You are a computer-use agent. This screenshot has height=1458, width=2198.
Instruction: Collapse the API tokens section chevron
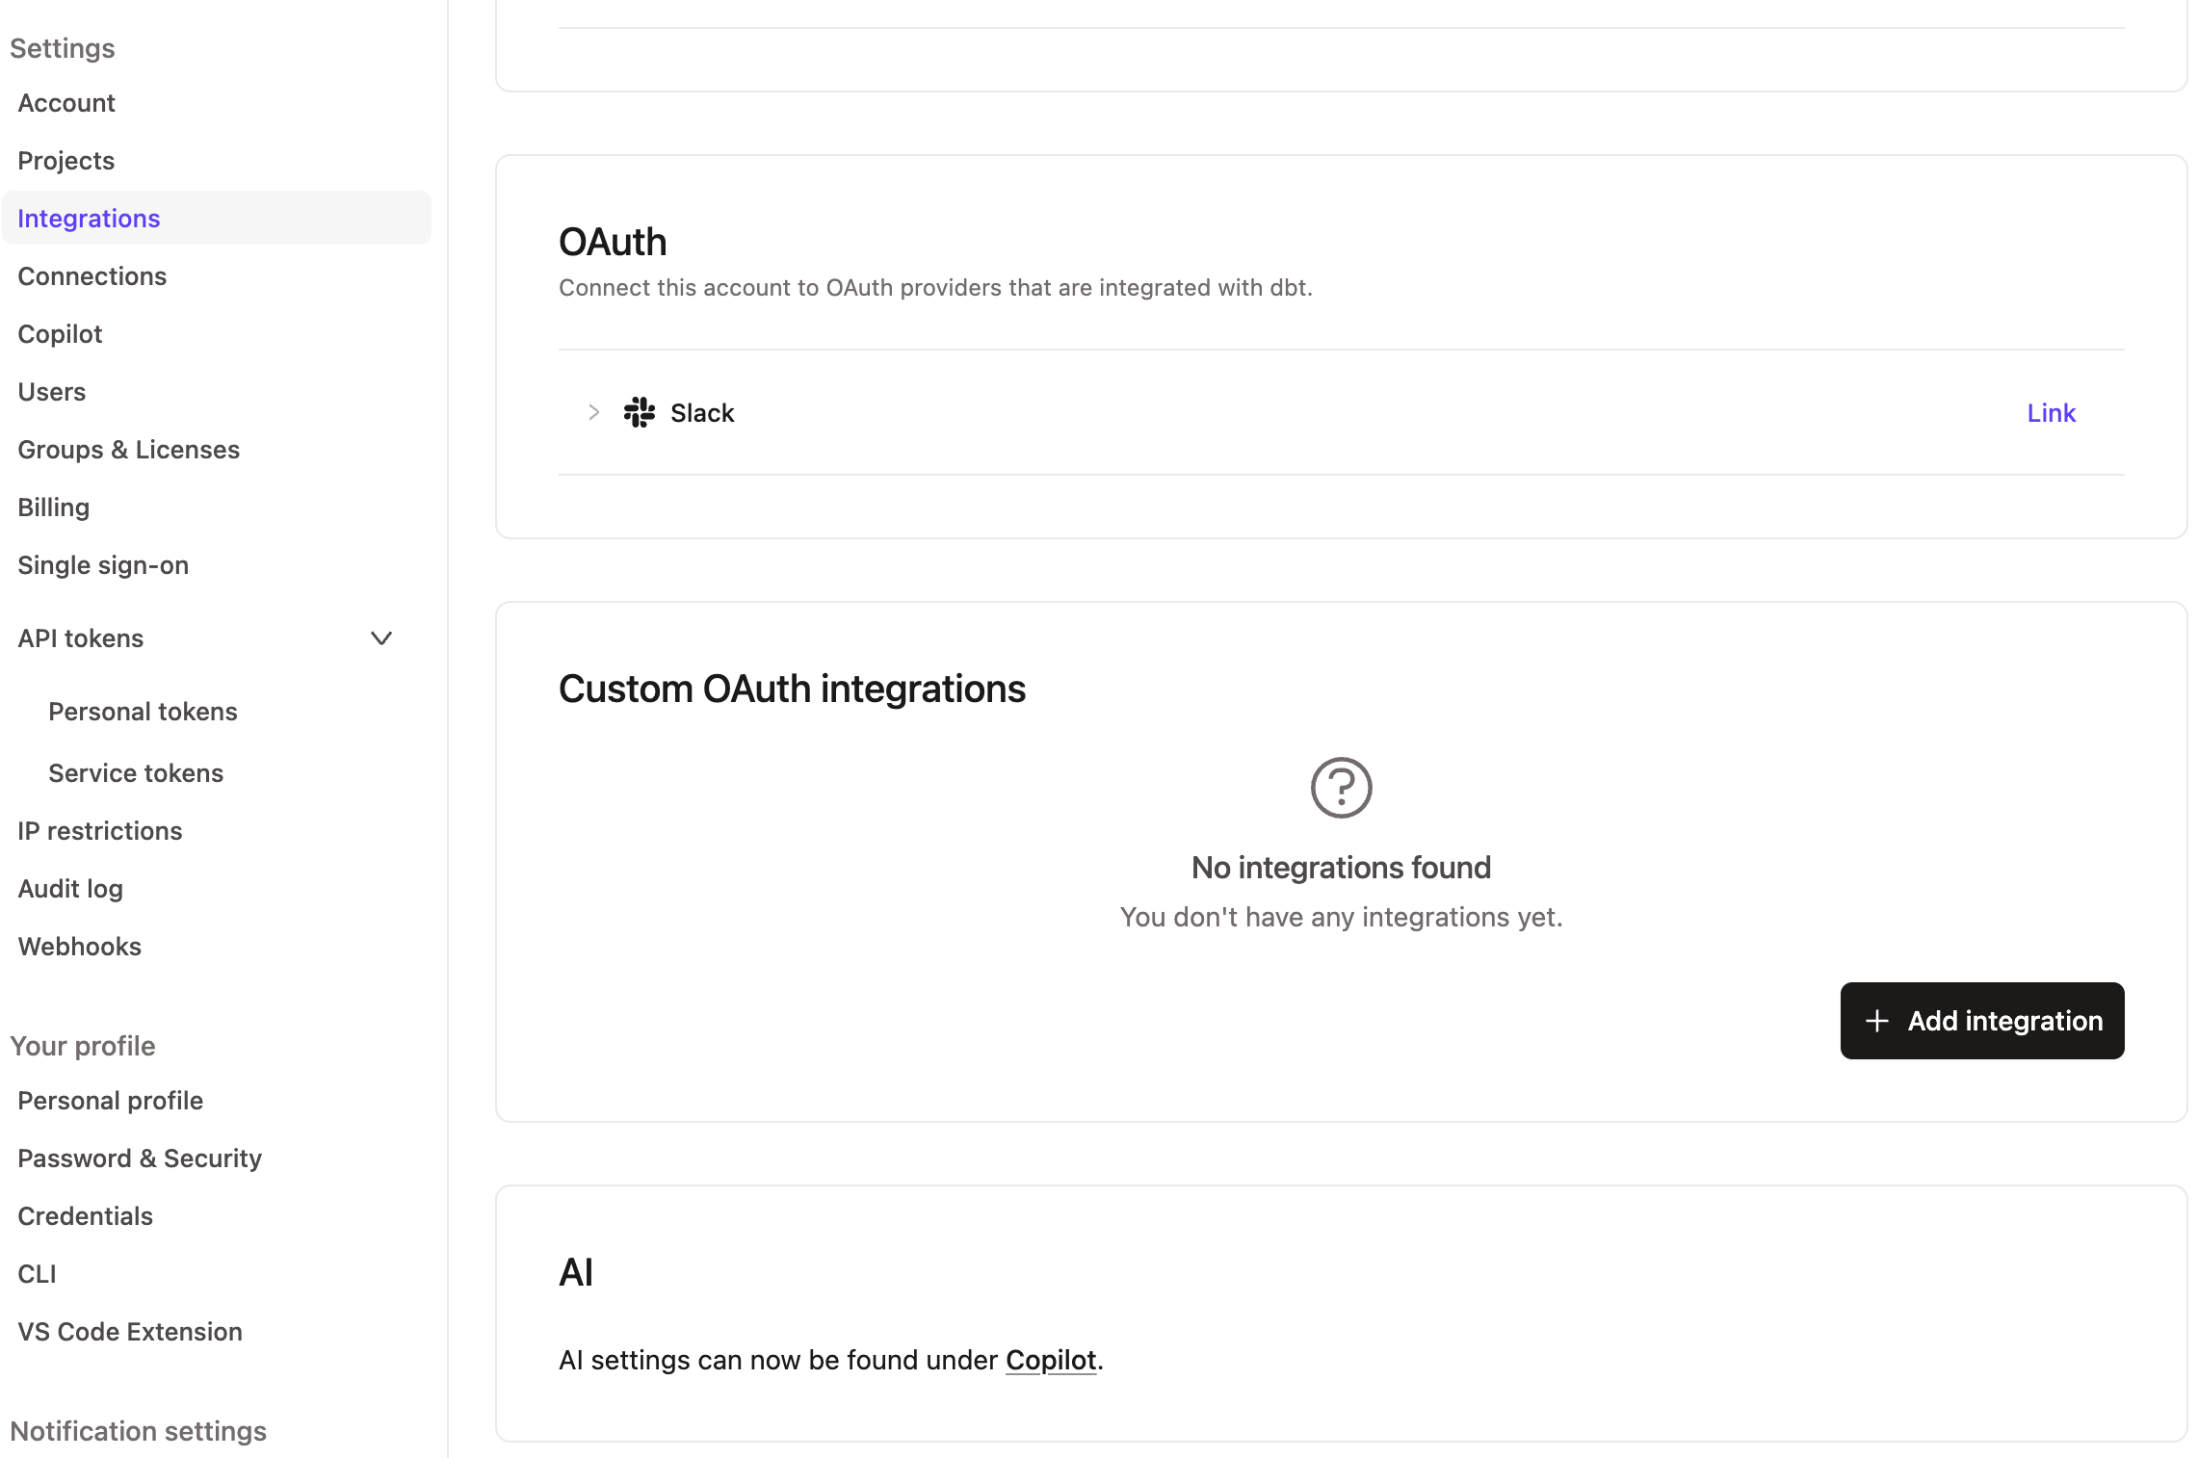tap(380, 638)
